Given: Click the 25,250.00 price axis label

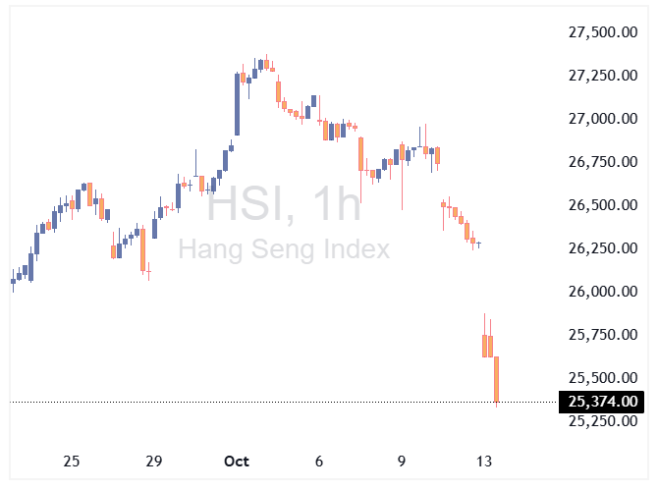Looking at the screenshot, I should click(x=604, y=421).
